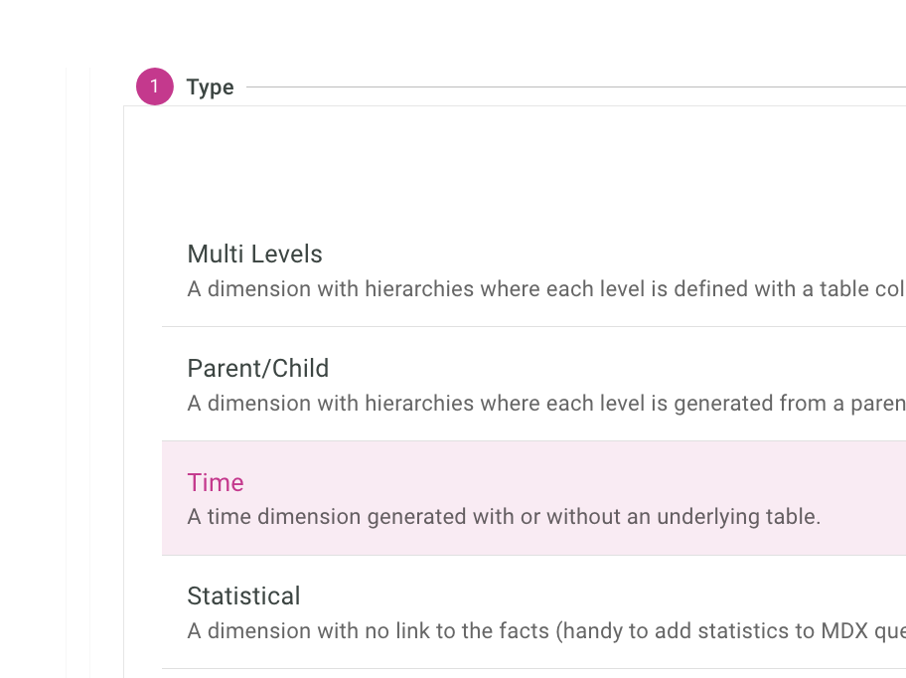Choose the Multi Levels dimension type
906x678 pixels.
pyautogui.click(x=254, y=254)
